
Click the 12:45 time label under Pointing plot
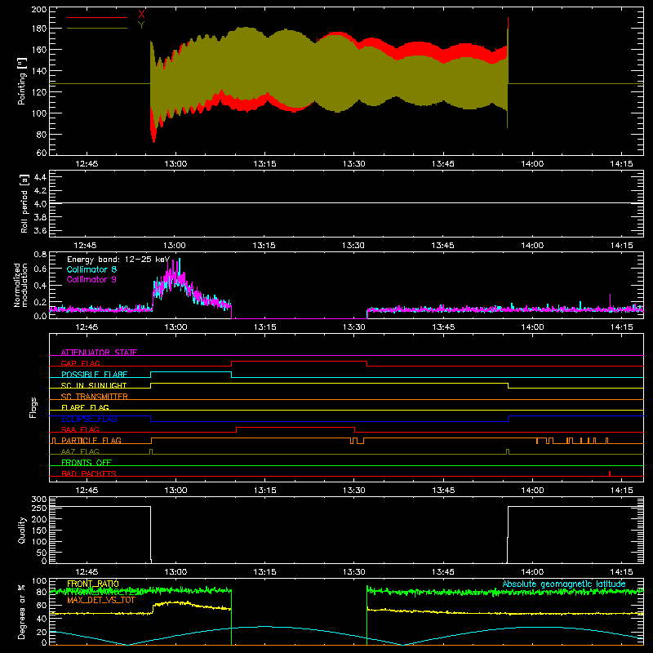pos(87,164)
